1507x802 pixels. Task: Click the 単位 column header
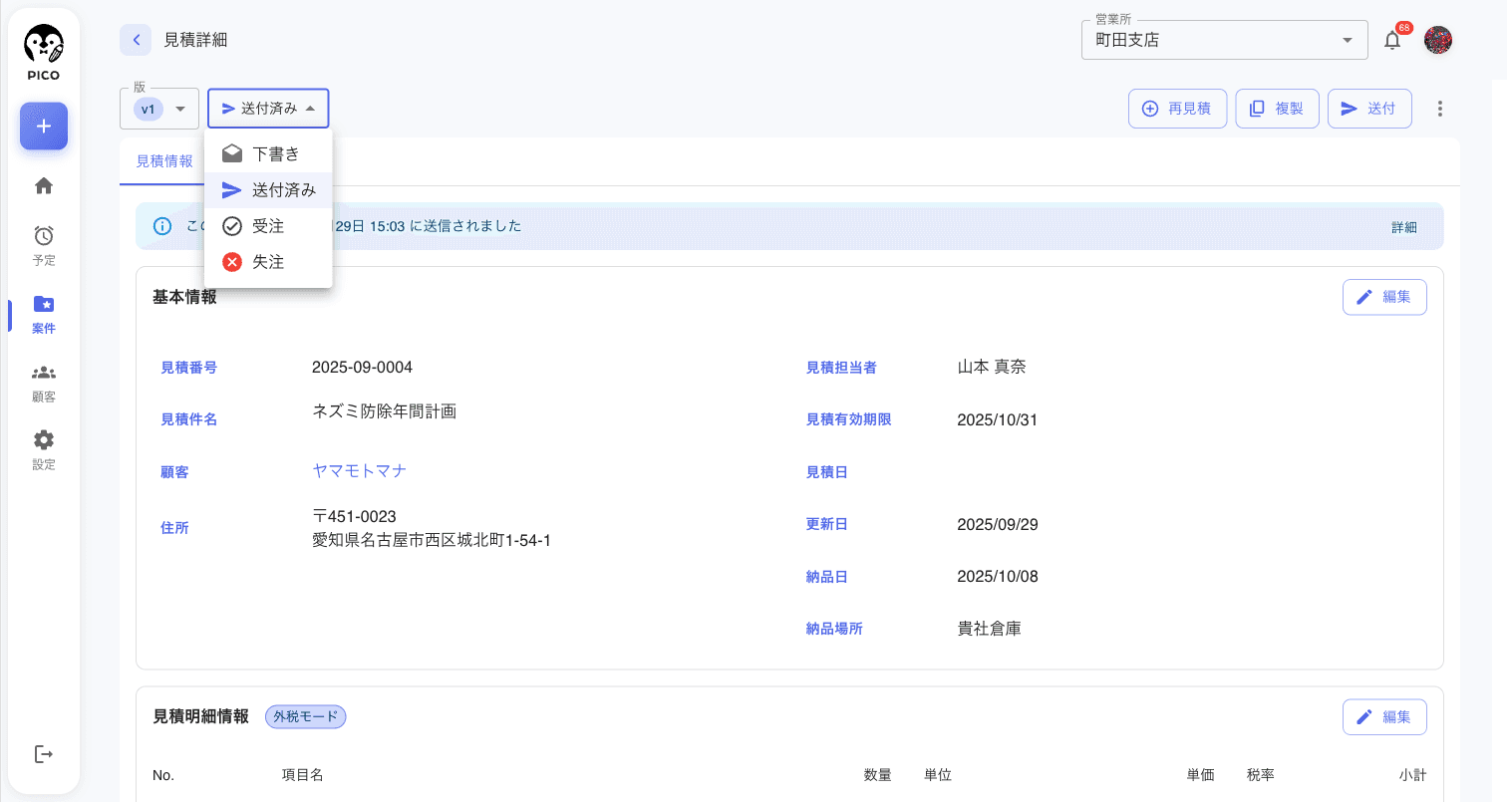click(938, 775)
